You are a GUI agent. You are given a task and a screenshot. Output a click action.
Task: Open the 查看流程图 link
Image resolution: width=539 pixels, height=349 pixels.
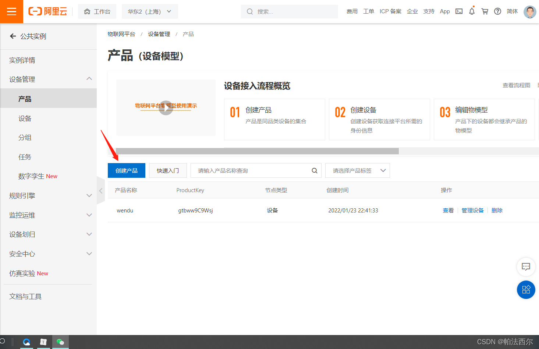tap(516, 85)
